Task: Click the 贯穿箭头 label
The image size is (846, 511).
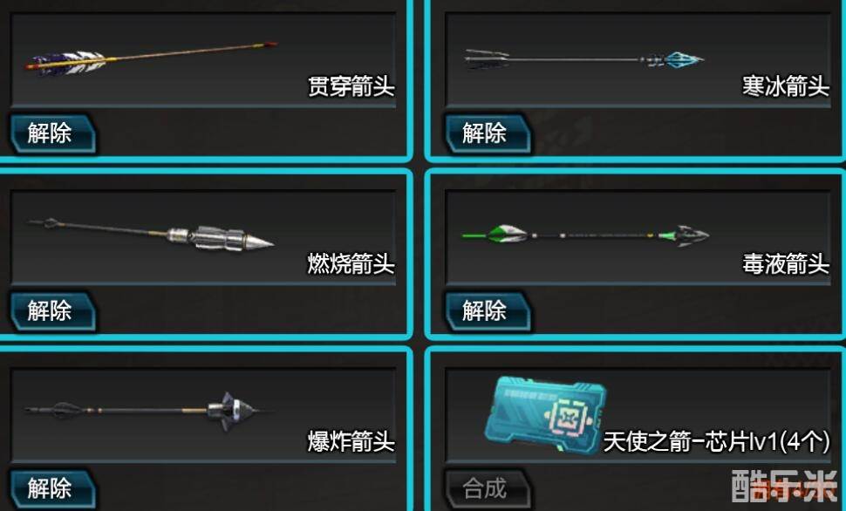Action: (351, 86)
